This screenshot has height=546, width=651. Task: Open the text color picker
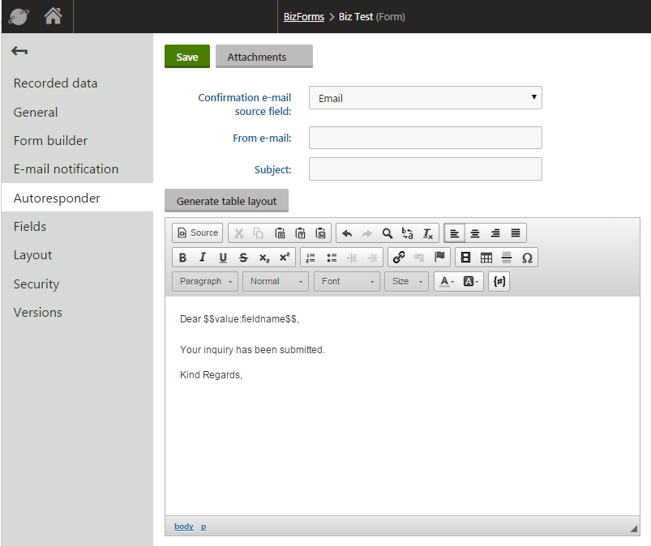[x=447, y=281]
